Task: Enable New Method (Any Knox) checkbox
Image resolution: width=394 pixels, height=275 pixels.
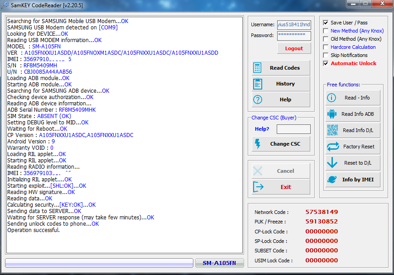Action: 326,31
